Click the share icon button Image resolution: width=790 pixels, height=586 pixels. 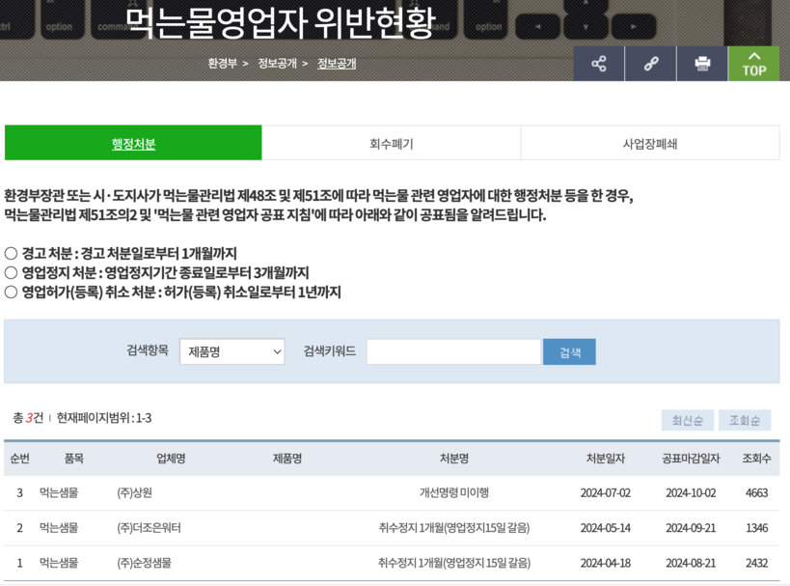tap(599, 64)
